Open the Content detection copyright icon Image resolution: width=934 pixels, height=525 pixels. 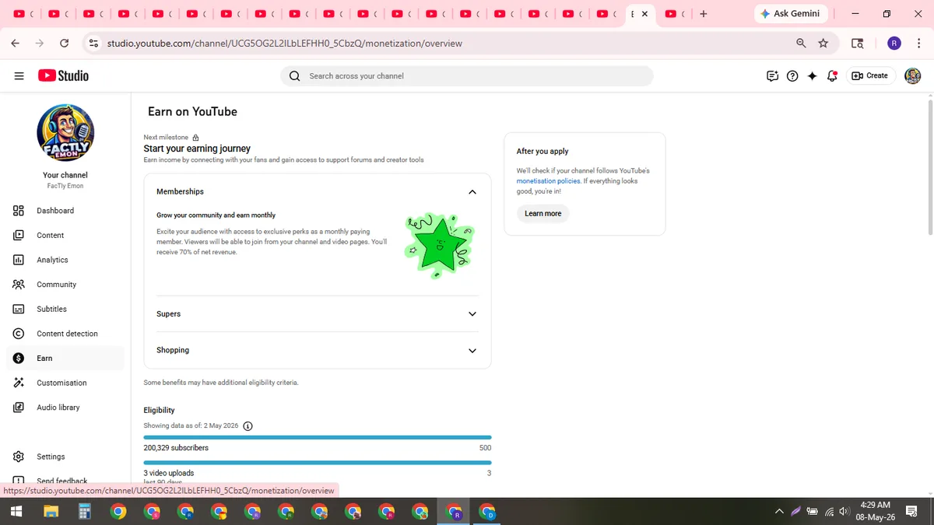pos(19,334)
